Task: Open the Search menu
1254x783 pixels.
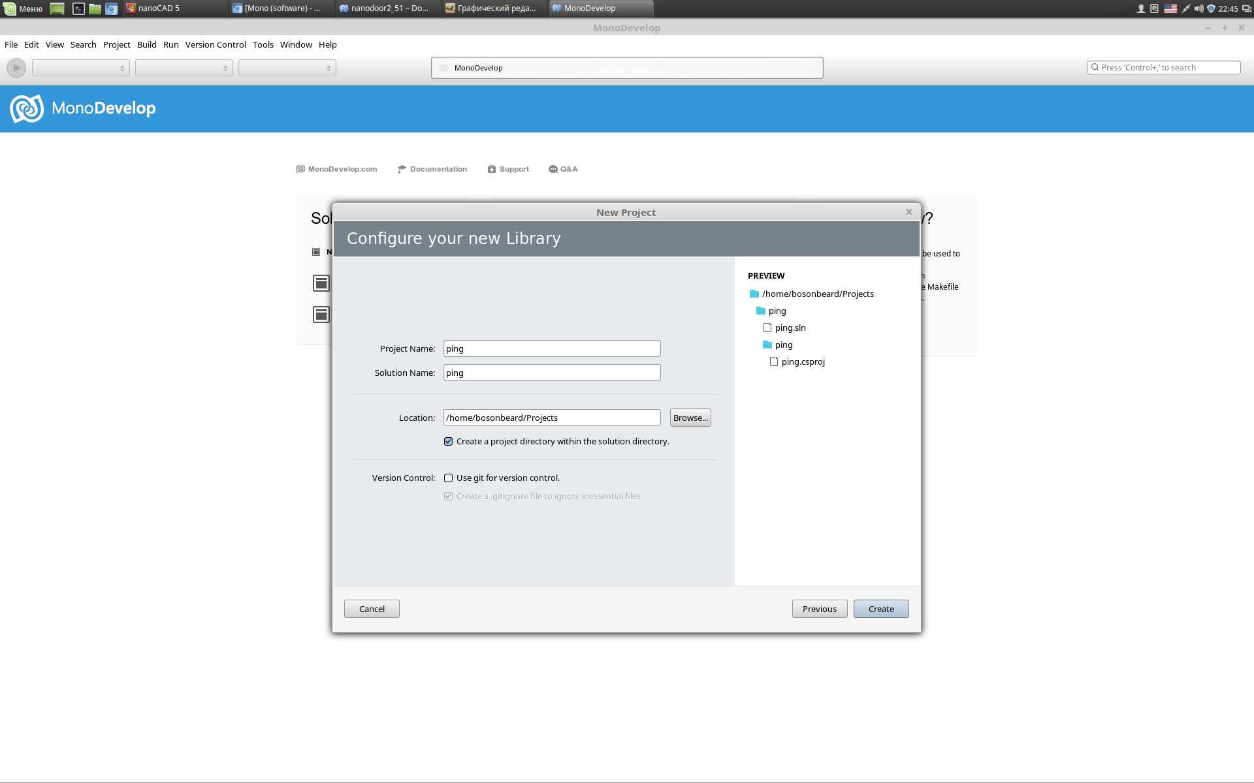Action: [x=84, y=44]
